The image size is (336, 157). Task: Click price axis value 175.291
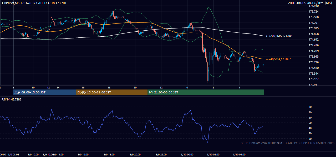(314, 23)
